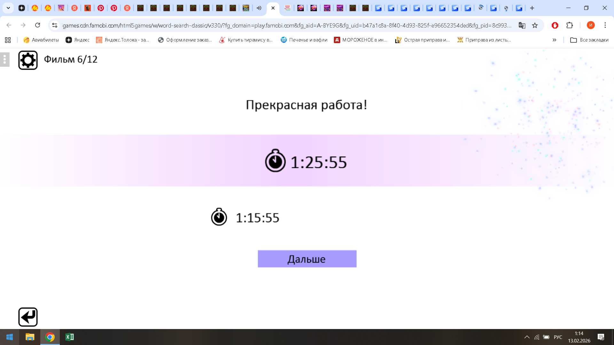
Task: Open the Авиабилеты bookmark
Action: pyautogui.click(x=41, y=40)
